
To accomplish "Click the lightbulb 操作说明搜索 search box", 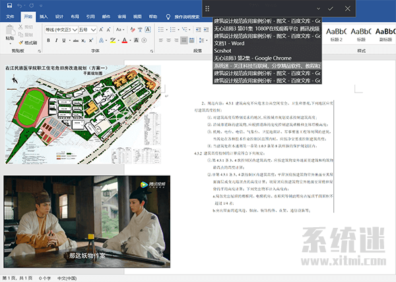I will pyautogui.click(x=183, y=17).
